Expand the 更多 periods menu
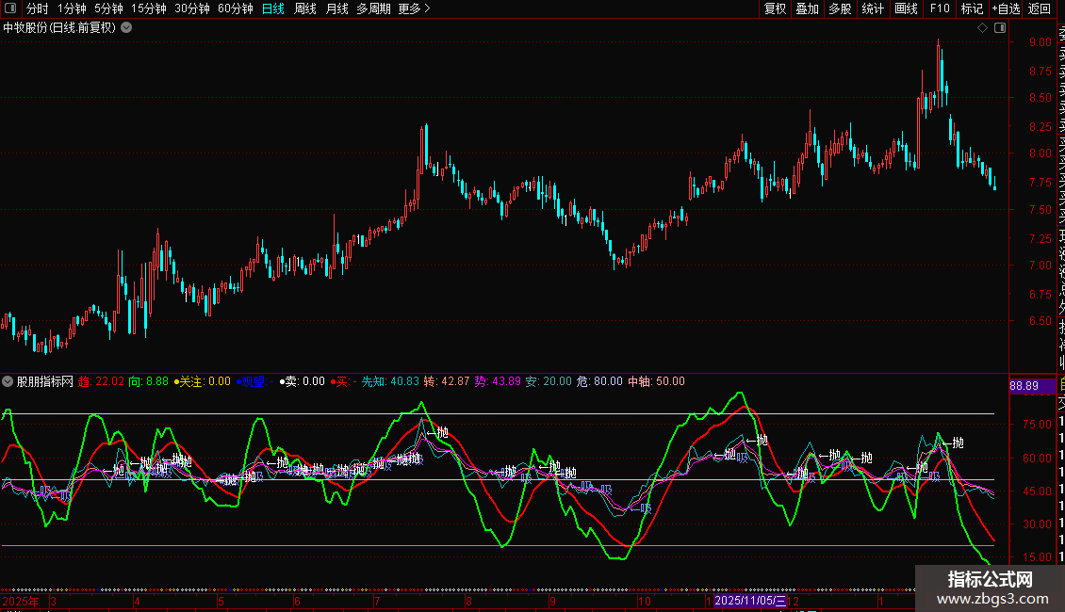 [x=414, y=8]
